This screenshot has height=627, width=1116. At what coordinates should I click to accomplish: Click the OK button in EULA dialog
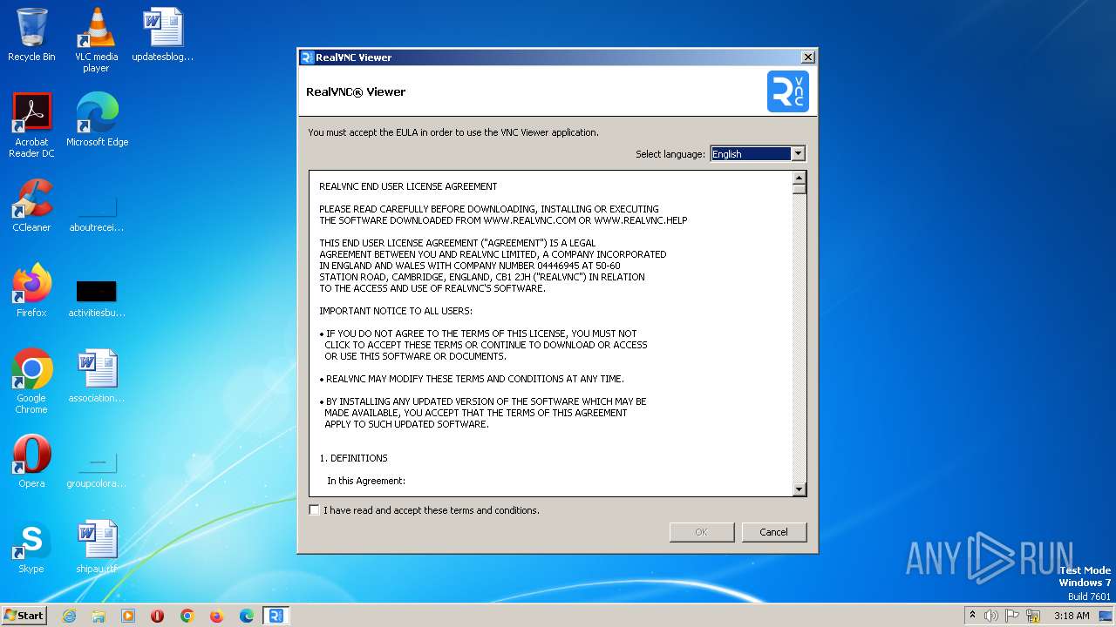point(701,532)
